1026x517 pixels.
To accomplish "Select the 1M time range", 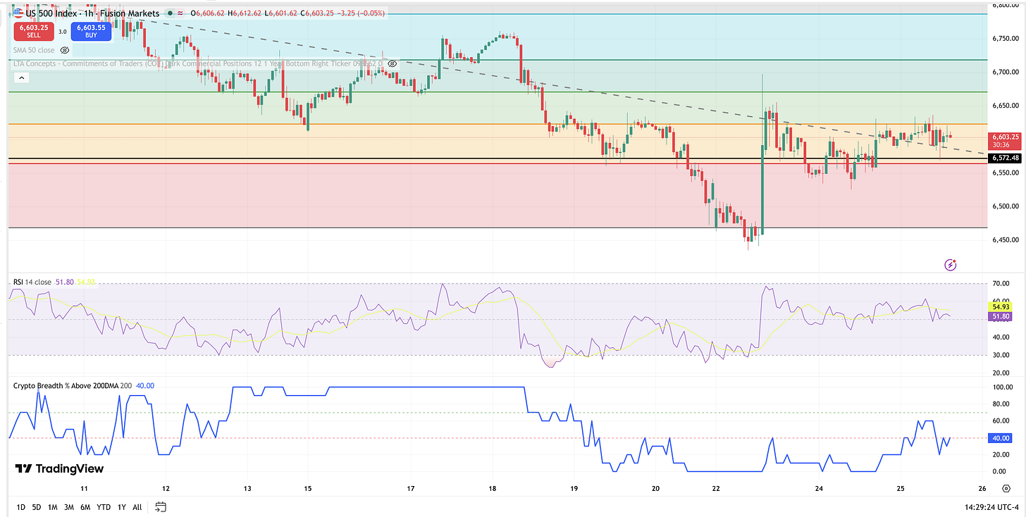I will coord(53,507).
